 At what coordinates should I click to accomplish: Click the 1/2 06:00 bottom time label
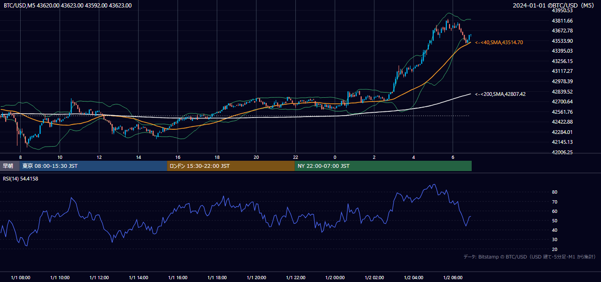pos(453,277)
